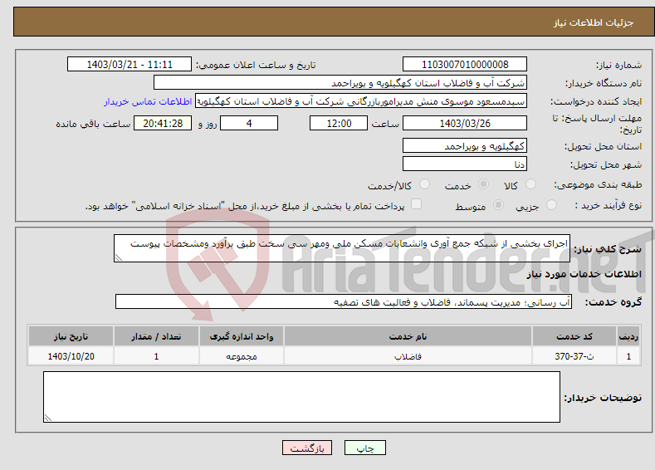The height and width of the screenshot is (470, 655).
Task: Click the delivery city field دنا
Action: click(x=465, y=164)
